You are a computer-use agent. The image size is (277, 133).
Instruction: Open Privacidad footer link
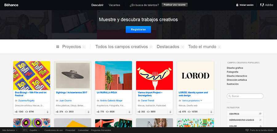tap(70, 130)
